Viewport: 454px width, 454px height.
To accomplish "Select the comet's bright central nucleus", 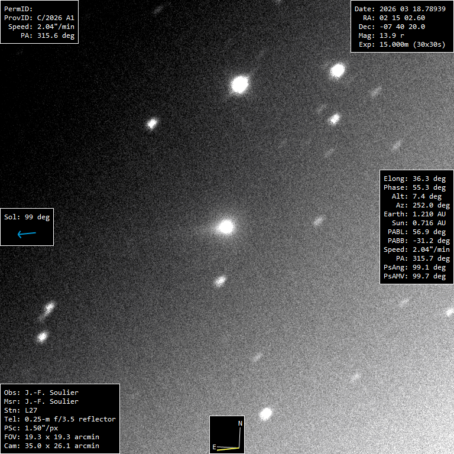I will [x=226, y=226].
